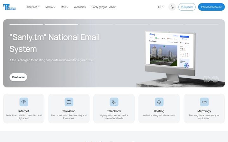The width and height of the screenshot is (228, 142).
Task: Expand the Mail dropdown menu
Action: coord(64,7)
